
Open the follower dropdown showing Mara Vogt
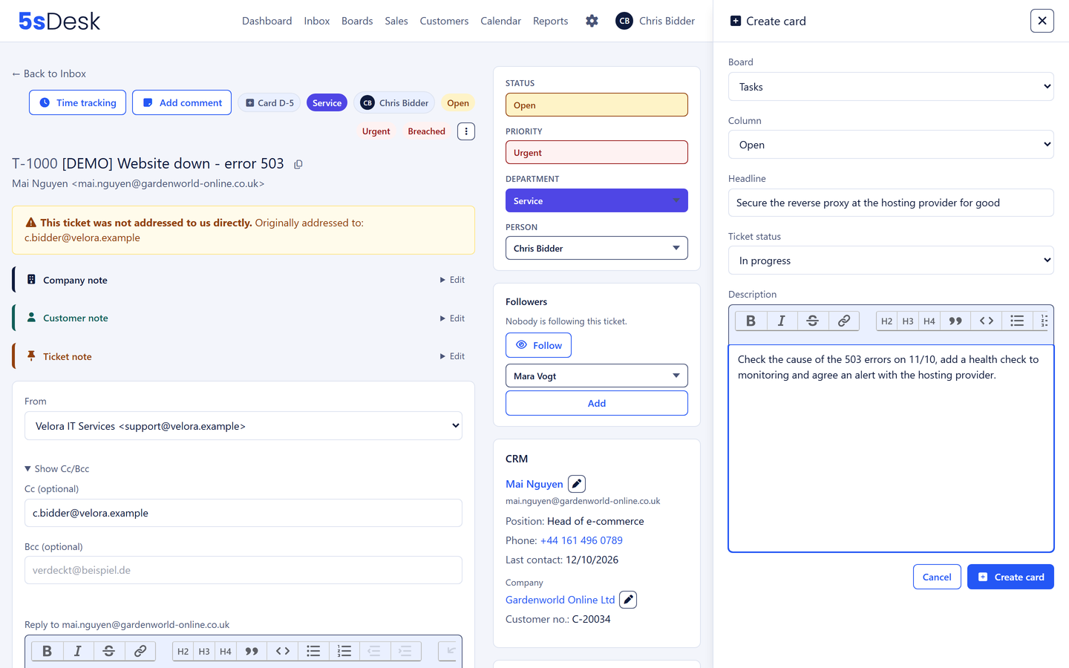pyautogui.click(x=597, y=376)
